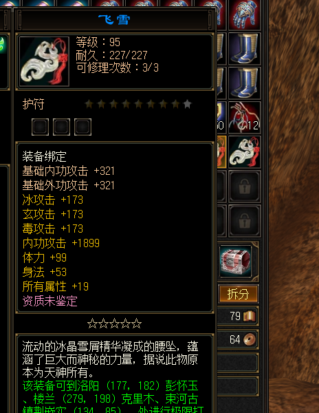The image size is (319, 413).
Task: Click the scroll currency icon beside 79
Action: 250,316
